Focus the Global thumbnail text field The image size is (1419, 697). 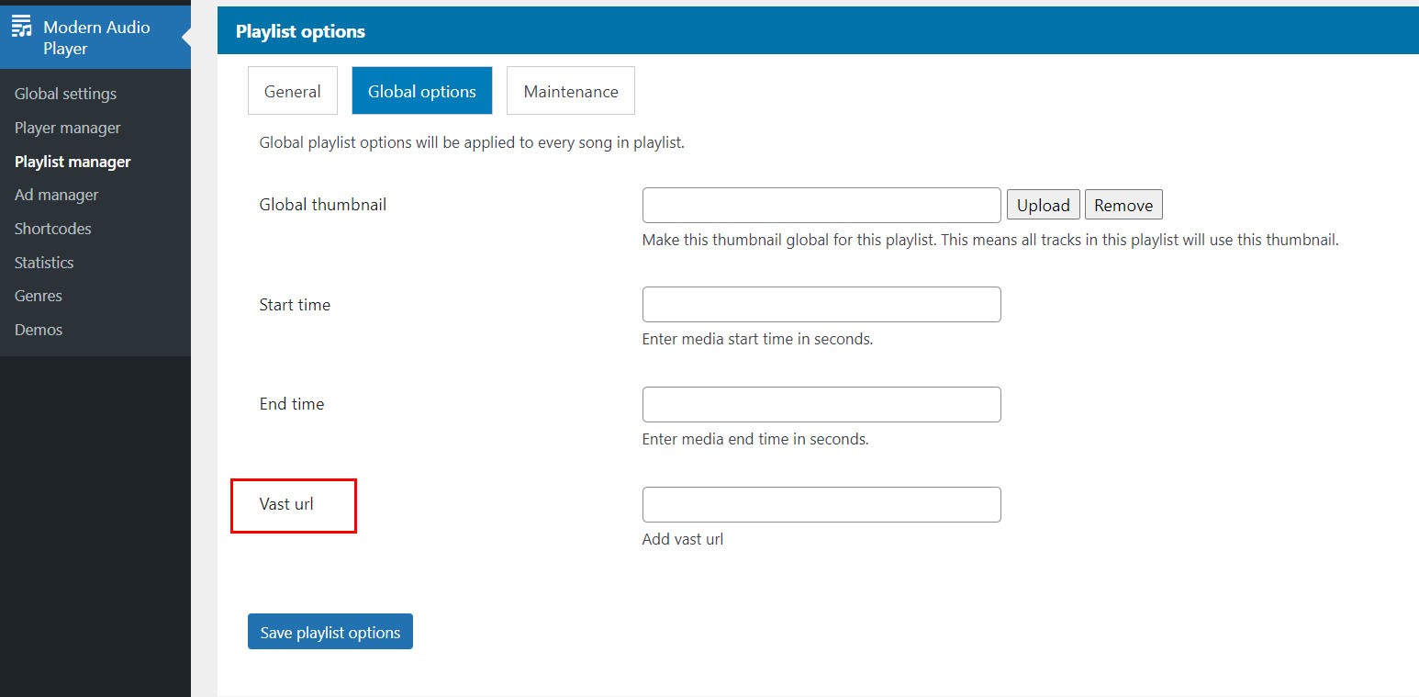click(821, 205)
